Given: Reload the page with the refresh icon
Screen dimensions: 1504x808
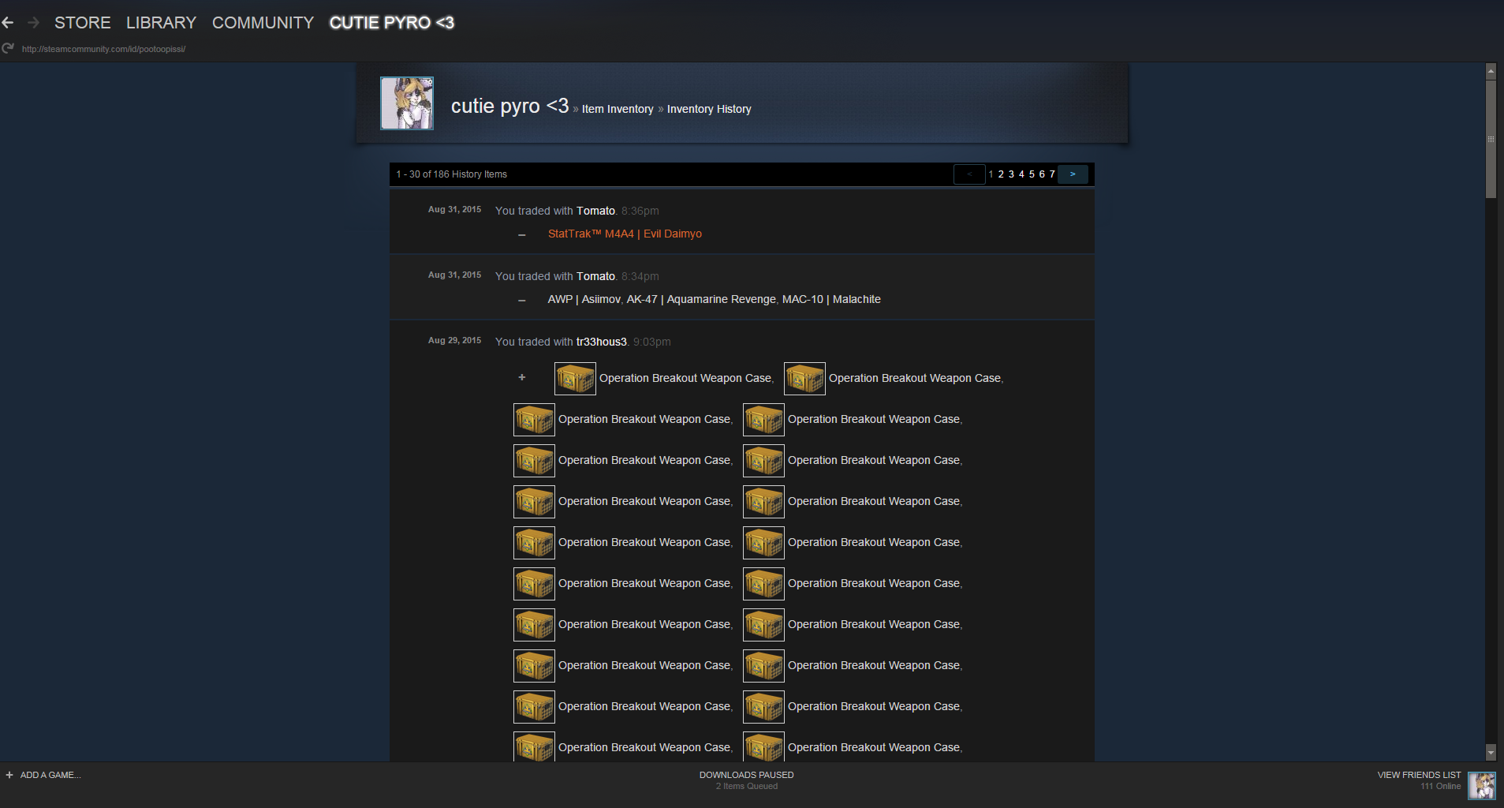Looking at the screenshot, I should pyautogui.click(x=8, y=48).
